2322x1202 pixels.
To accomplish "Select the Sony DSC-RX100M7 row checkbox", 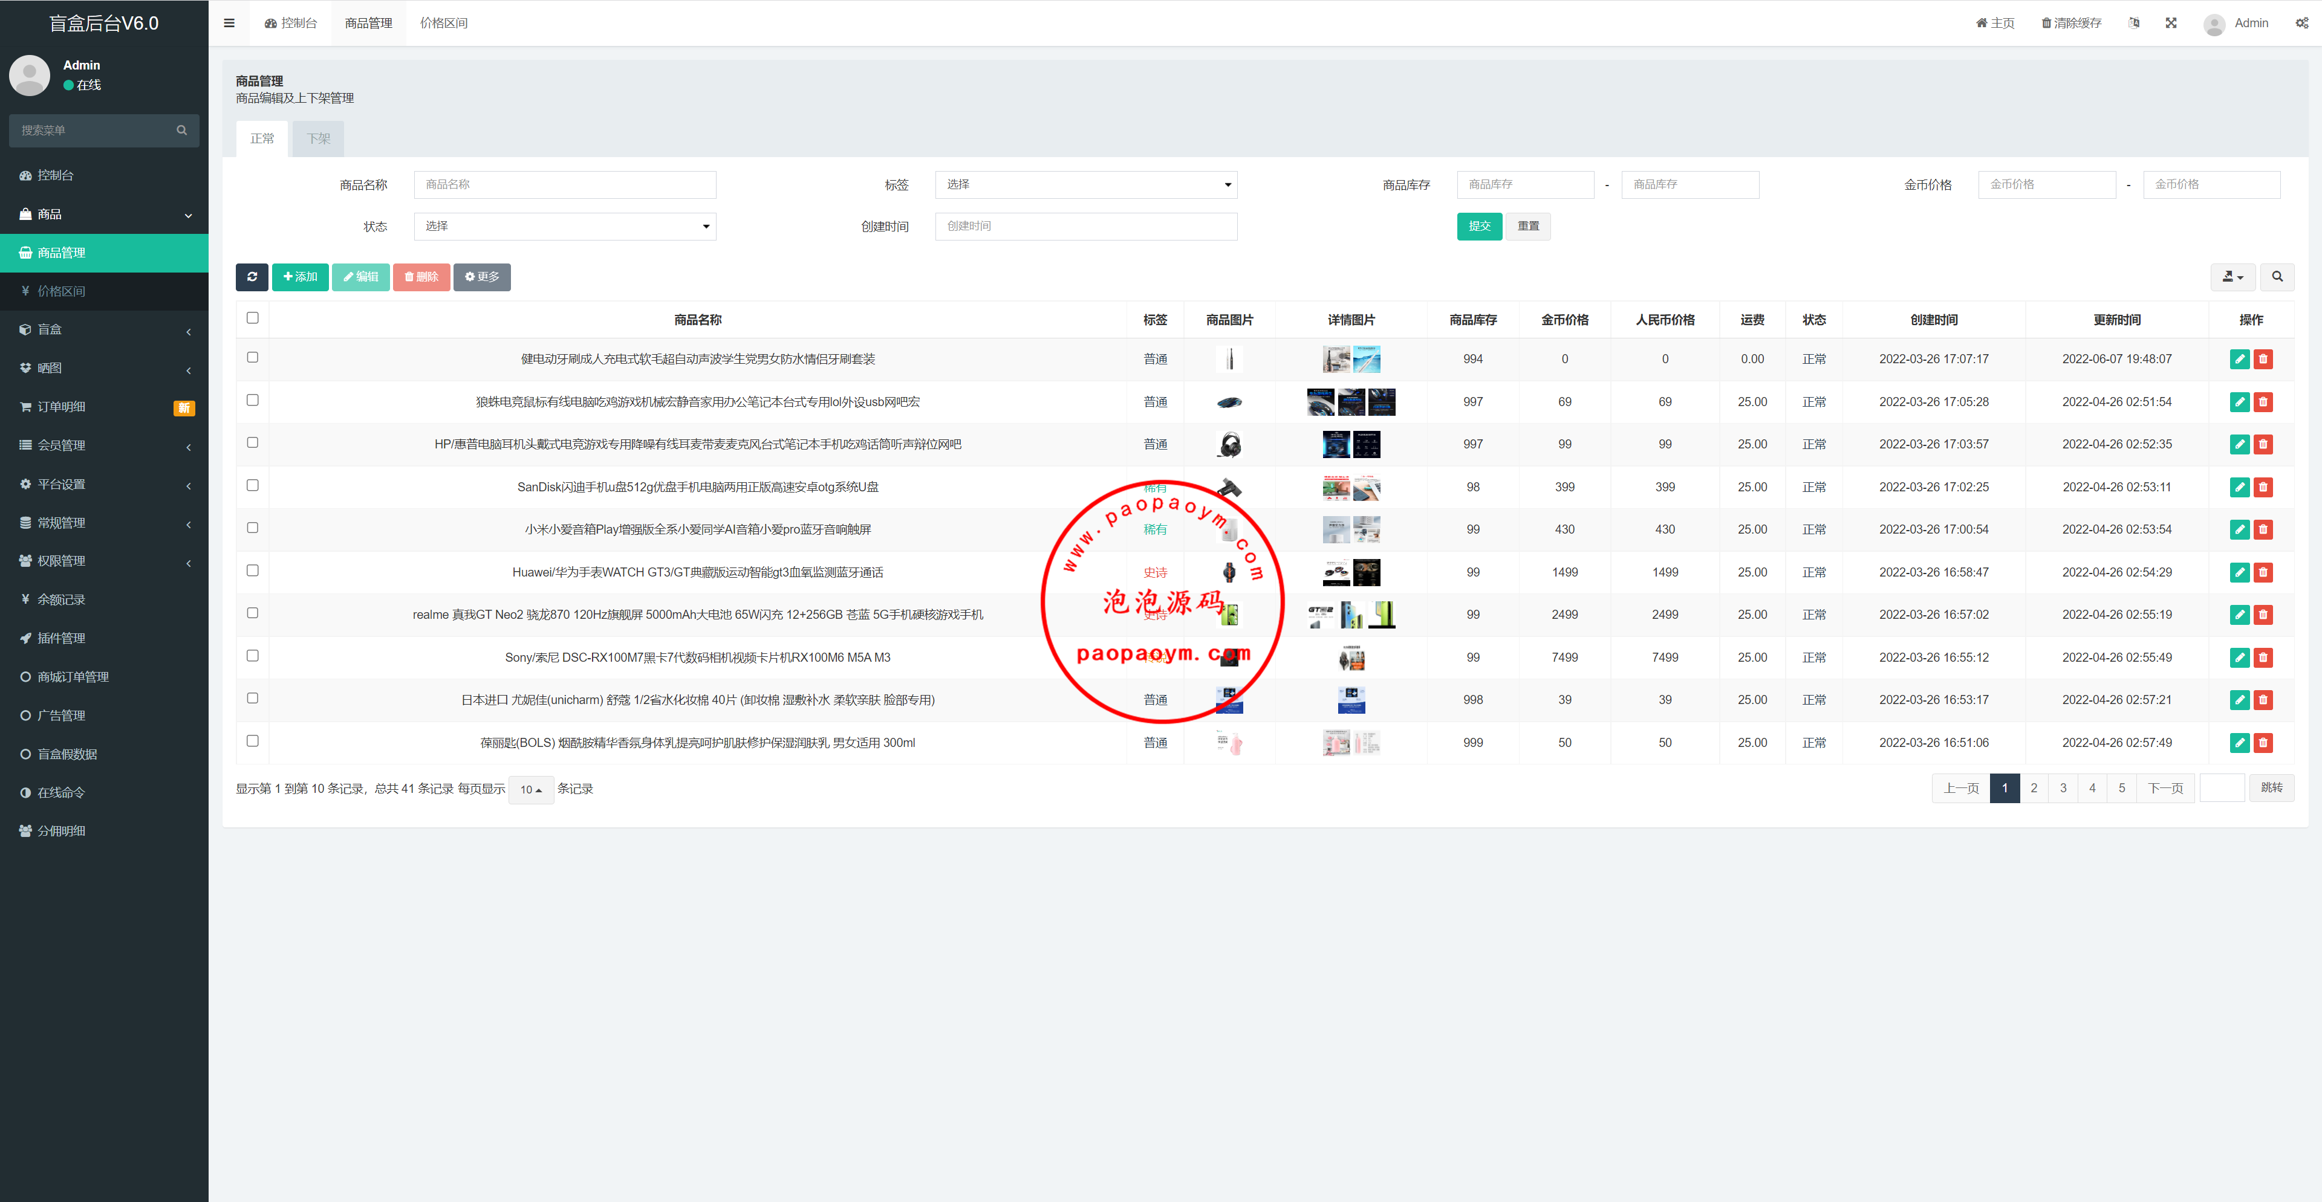I will 252,656.
